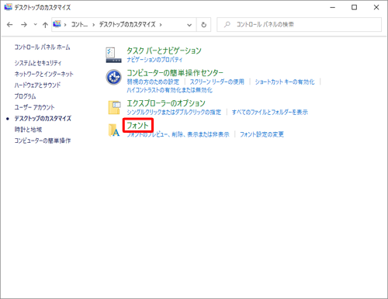
Task: Open 時計と地域 in the sidebar
Action: (x=28, y=130)
